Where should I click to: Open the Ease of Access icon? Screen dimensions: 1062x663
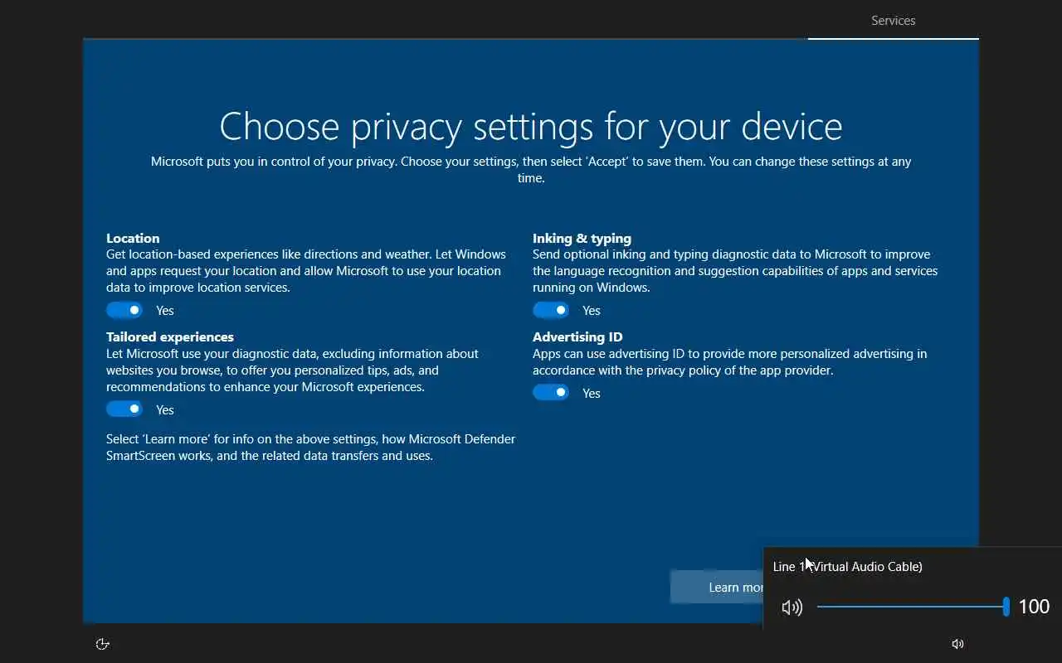coord(103,644)
